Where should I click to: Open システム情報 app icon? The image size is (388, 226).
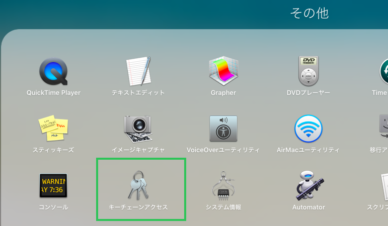coord(223,186)
